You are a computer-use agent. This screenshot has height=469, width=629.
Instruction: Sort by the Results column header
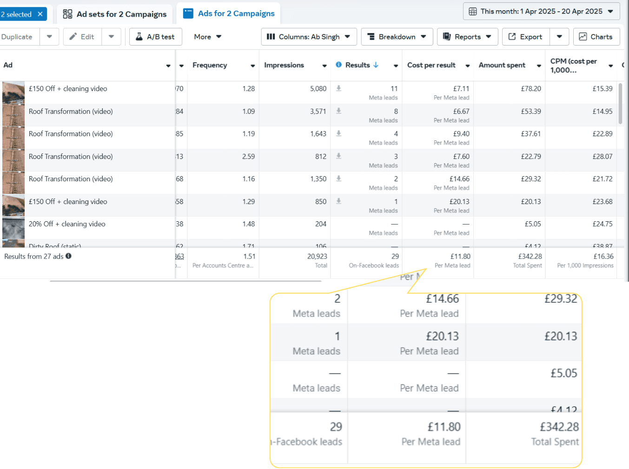358,65
